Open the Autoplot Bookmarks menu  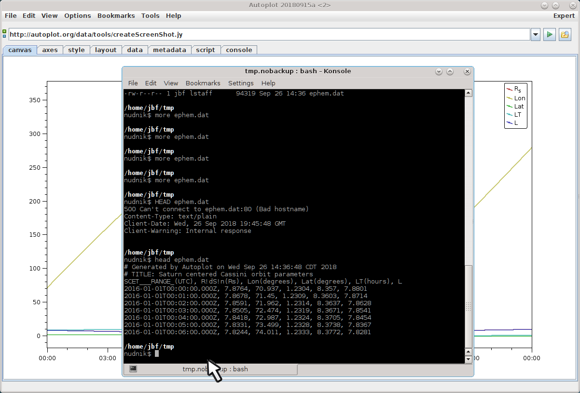click(116, 15)
